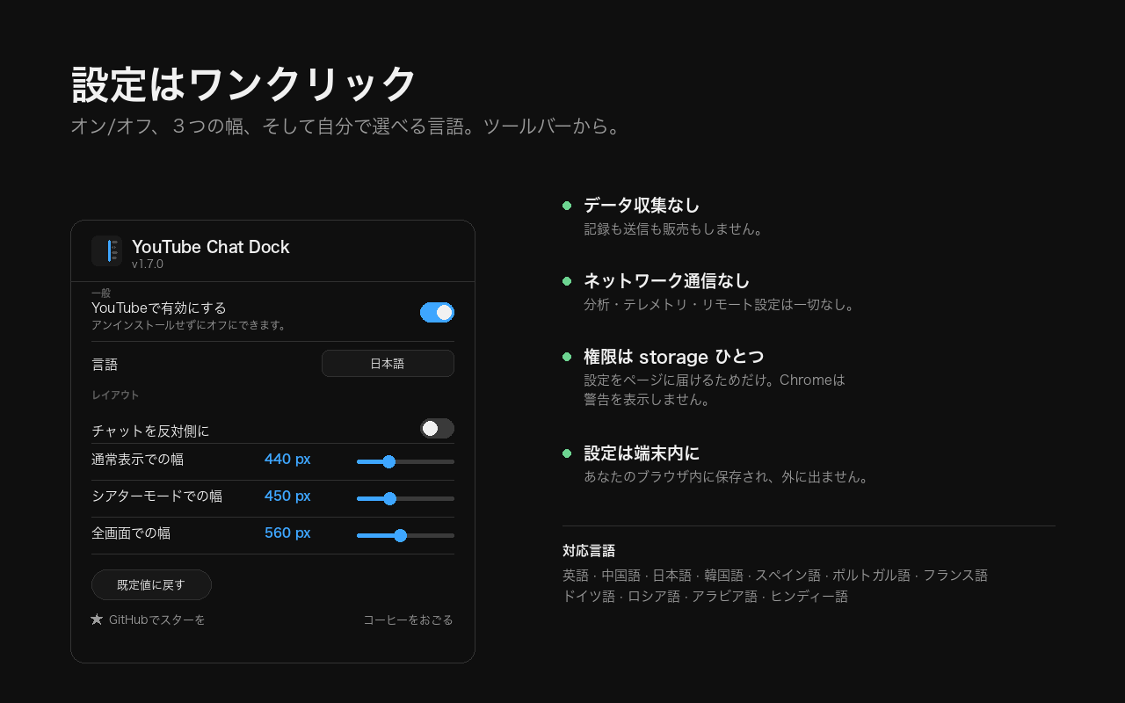Click the 通常表示での幅 label
The width and height of the screenshot is (1125, 703).
point(137,459)
